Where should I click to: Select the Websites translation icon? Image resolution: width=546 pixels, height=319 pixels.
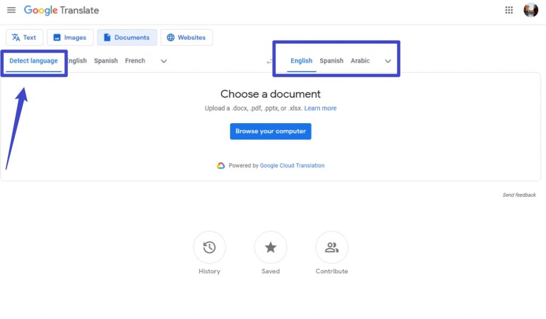[171, 37]
